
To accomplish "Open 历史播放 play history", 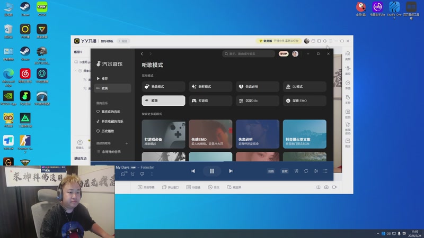I will 112,131.
